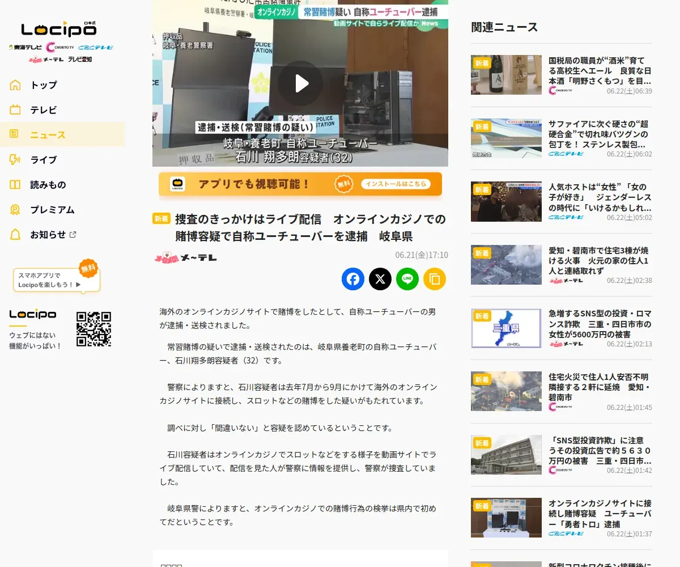
Task: Click the host club news thumbnail
Action: click(506, 202)
